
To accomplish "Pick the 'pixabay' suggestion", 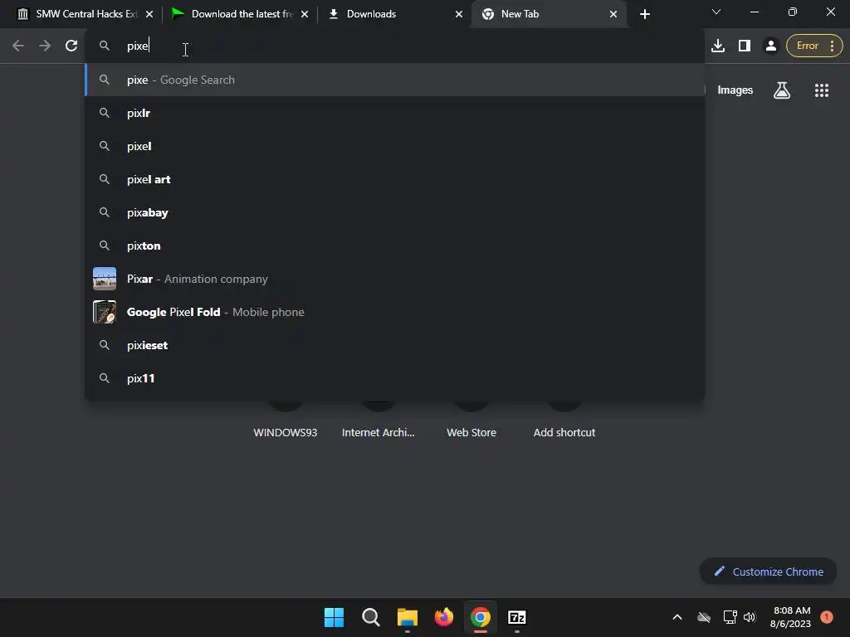I will coord(394,212).
